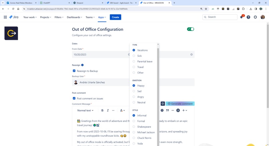
Task: Open a new browser tab
Action: pos(174,3)
